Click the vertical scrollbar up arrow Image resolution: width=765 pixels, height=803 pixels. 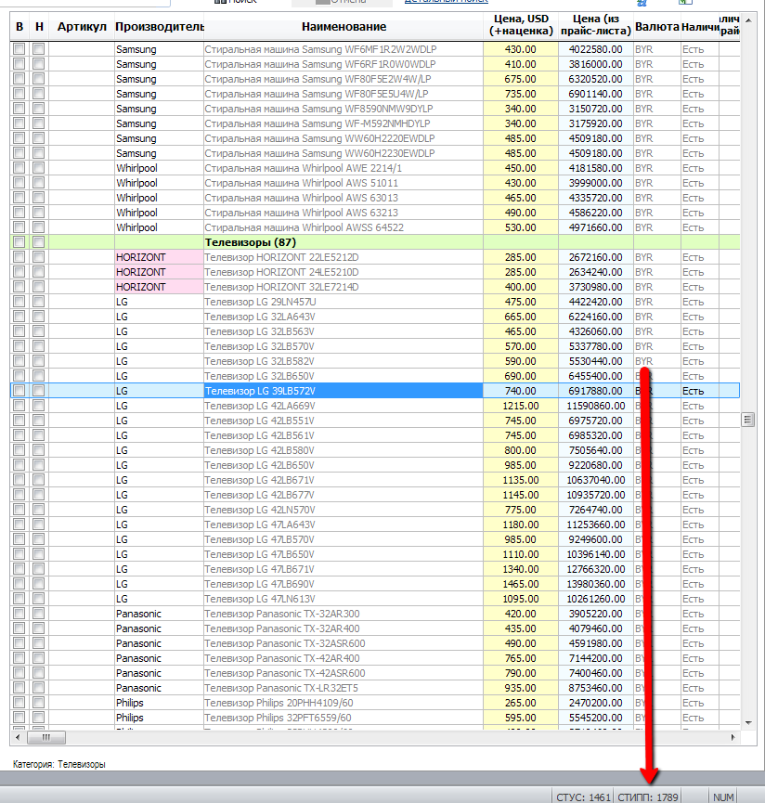coord(748,20)
